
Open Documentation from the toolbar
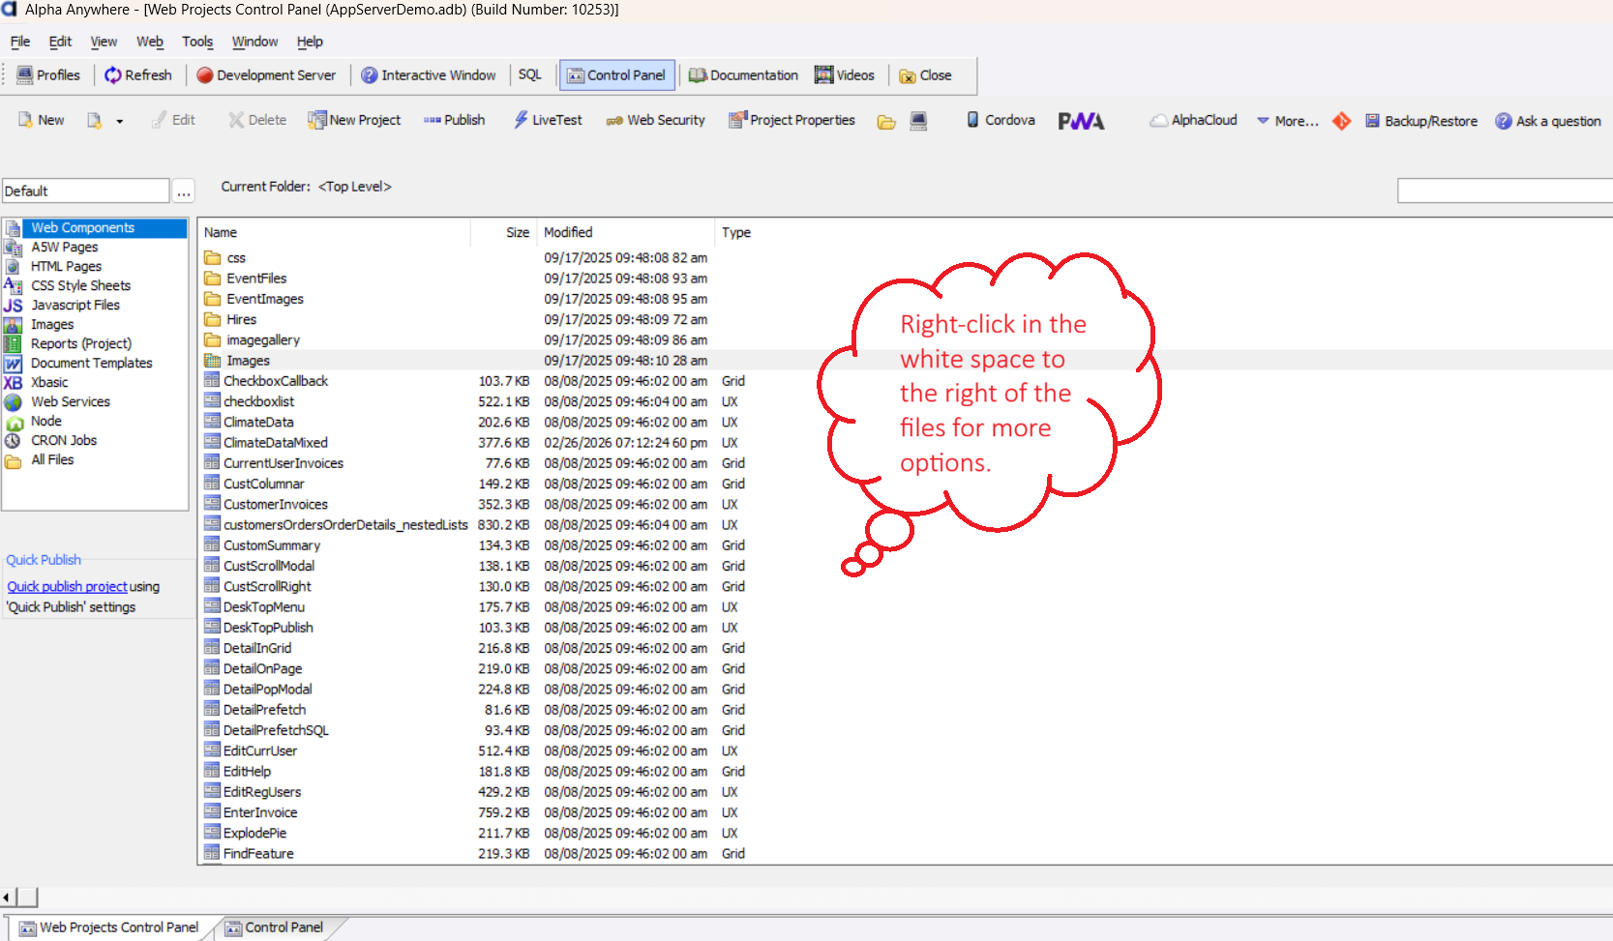743,75
